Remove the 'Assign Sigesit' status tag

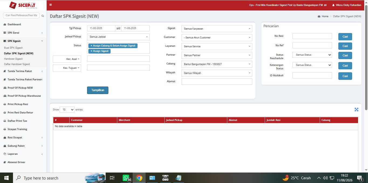pyautogui.click(x=91, y=51)
